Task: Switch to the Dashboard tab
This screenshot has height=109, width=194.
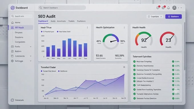Action: tap(43, 21)
